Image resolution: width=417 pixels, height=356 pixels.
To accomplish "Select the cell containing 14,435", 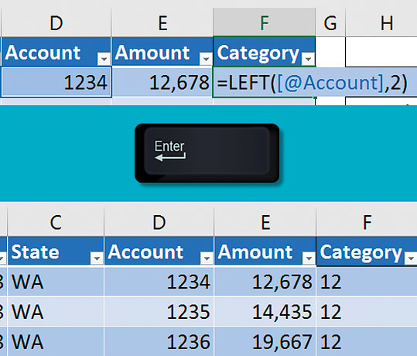I will click(x=265, y=311).
